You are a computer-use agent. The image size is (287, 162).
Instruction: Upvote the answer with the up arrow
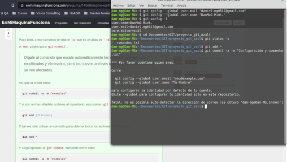[x=8, y=30]
